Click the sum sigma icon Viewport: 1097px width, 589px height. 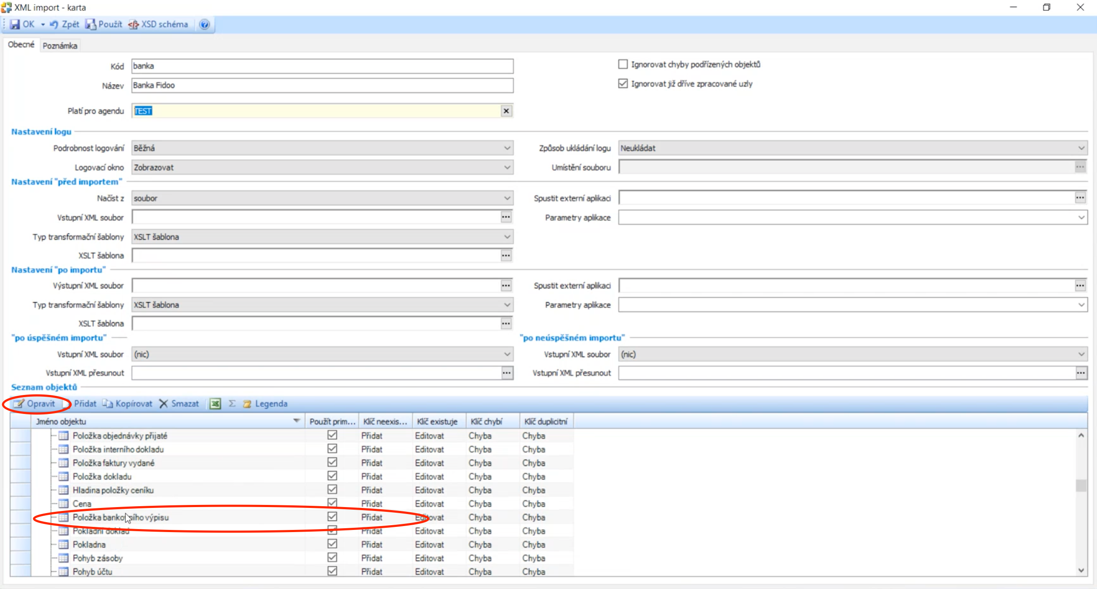pos(232,404)
